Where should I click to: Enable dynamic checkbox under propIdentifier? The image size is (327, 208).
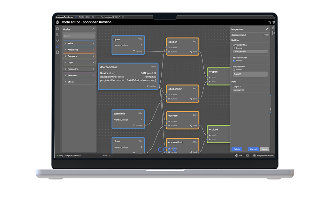(x=234, y=69)
